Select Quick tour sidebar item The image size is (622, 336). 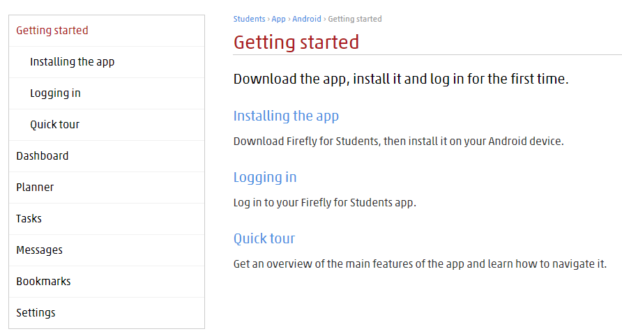(x=107, y=125)
